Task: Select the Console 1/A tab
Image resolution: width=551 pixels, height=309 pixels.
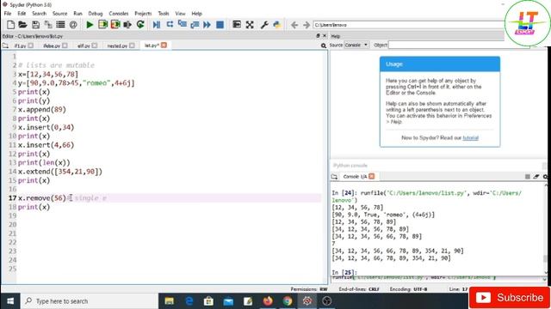Action: 355,177
